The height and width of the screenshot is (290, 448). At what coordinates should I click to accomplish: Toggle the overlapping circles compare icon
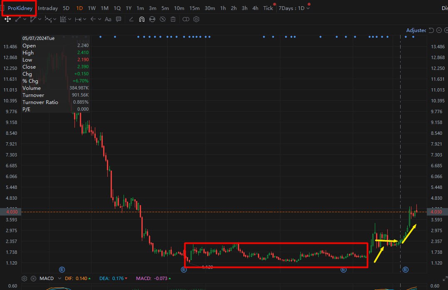[186, 19]
